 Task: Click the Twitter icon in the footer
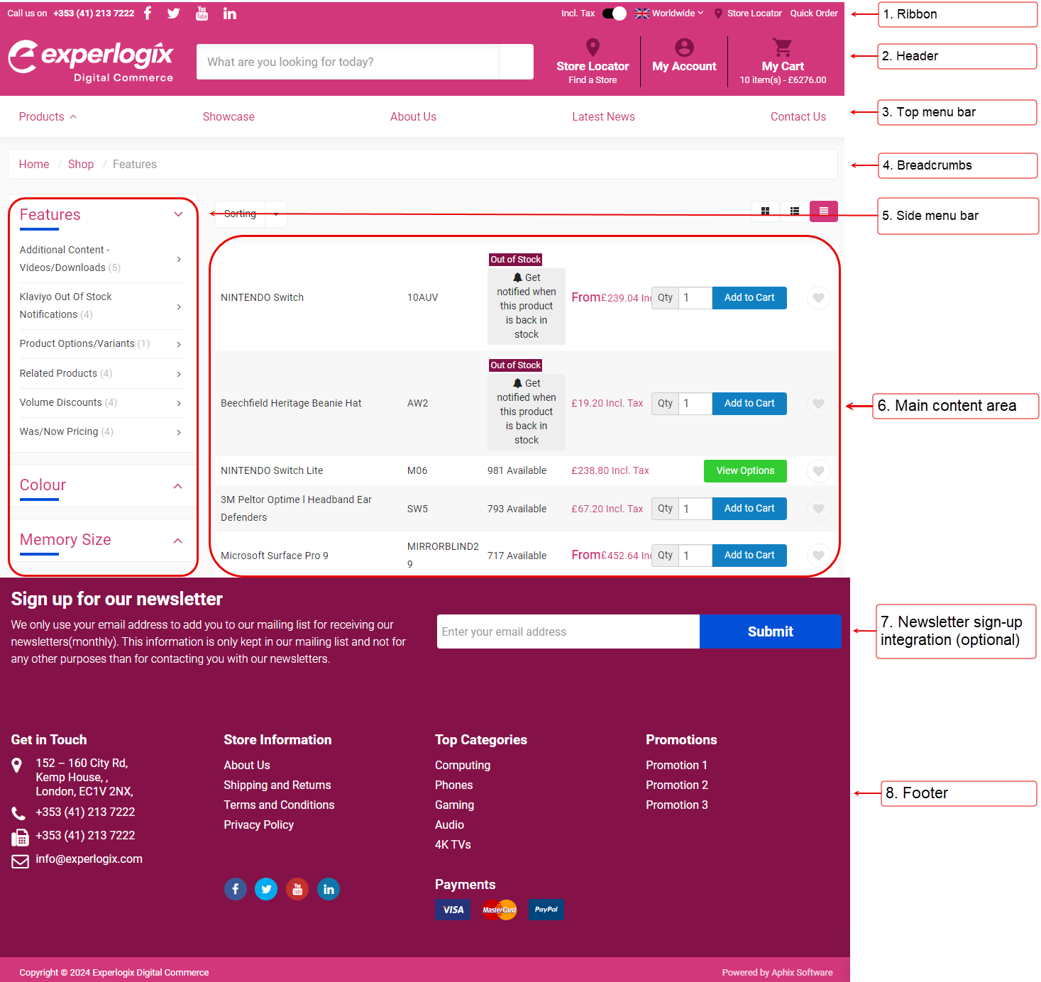266,888
